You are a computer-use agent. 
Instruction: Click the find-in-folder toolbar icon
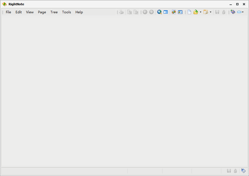click(x=206, y=12)
